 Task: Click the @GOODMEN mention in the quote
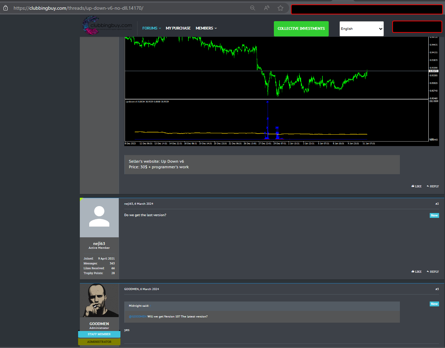coord(137,316)
